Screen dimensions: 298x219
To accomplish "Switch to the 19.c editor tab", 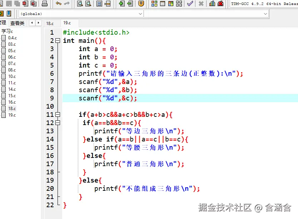I will [x=67, y=23].
